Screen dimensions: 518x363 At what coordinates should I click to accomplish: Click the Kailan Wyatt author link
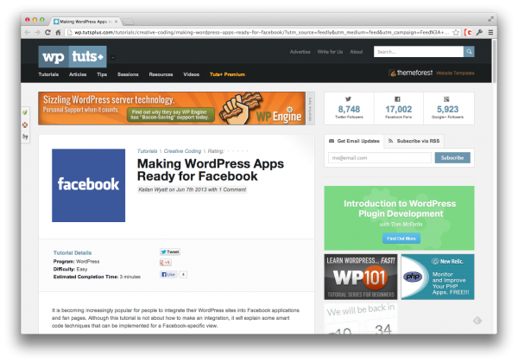153,189
